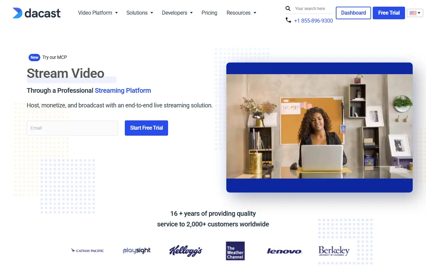Click the Kellogg's logo
The height and width of the screenshot is (266, 426).
[186, 251]
